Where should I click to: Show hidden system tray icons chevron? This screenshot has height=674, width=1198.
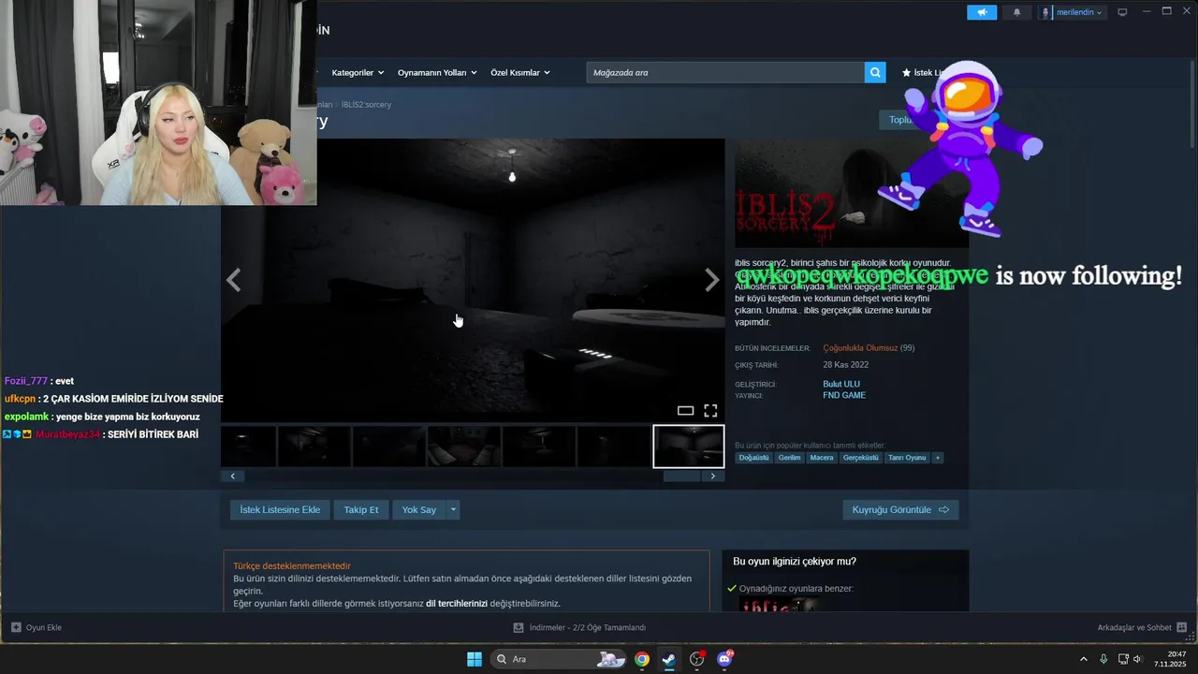tap(1084, 659)
